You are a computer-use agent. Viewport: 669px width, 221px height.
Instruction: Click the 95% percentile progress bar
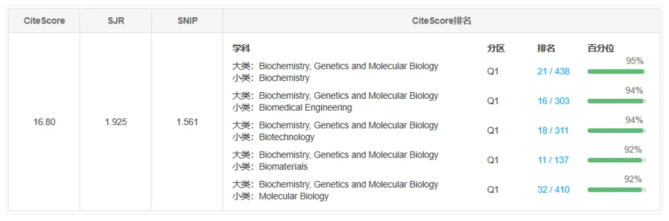pyautogui.click(x=616, y=72)
